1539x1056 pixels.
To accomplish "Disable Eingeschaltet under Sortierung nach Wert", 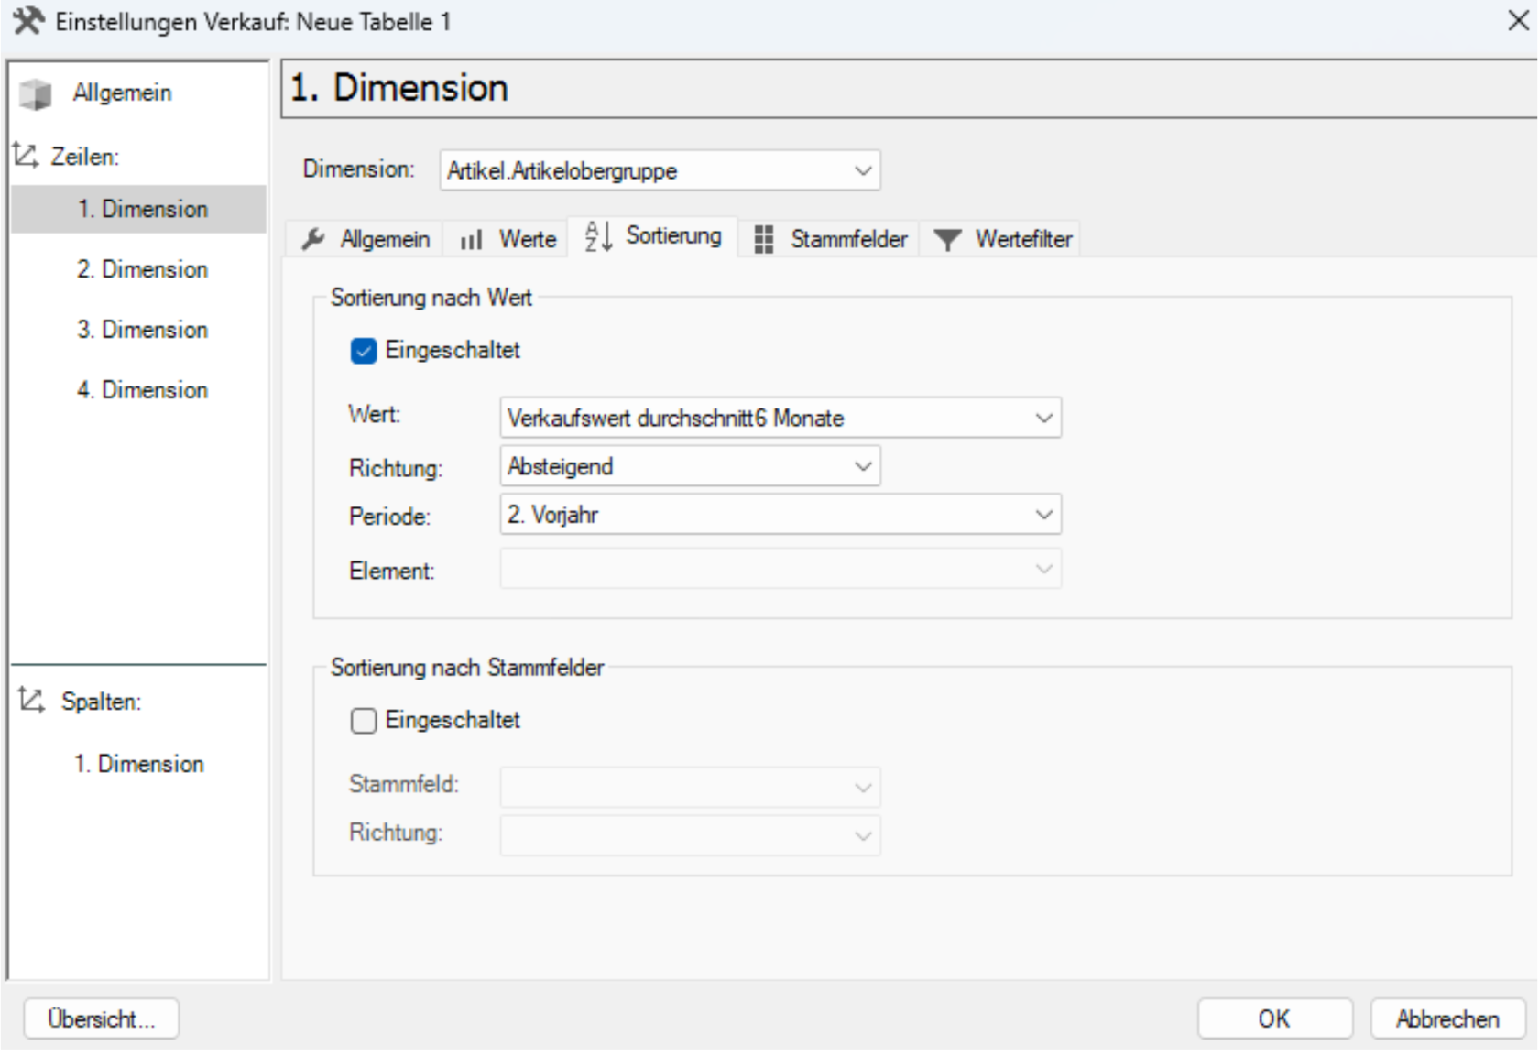I will (x=364, y=351).
